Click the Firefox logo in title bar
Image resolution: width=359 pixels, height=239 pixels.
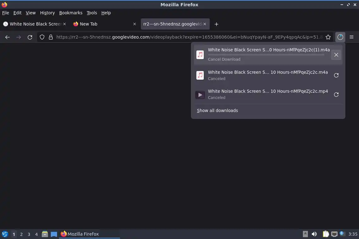pyautogui.click(x=4, y=5)
